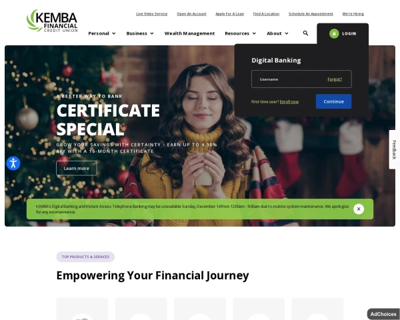Follow the Enroll now link
The width and height of the screenshot is (400, 320).
point(289,102)
